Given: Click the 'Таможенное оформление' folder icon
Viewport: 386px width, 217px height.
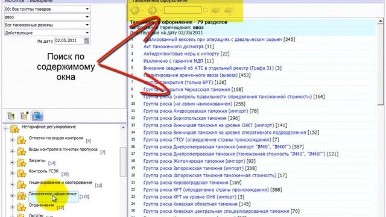Looking at the screenshot, I should point(22,196).
